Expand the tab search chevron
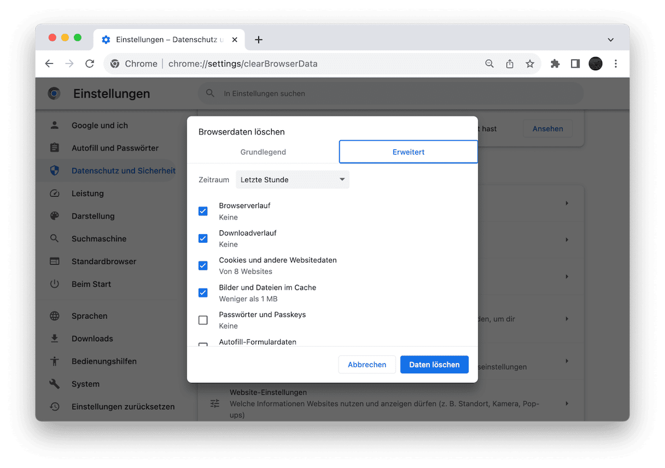 coord(611,39)
